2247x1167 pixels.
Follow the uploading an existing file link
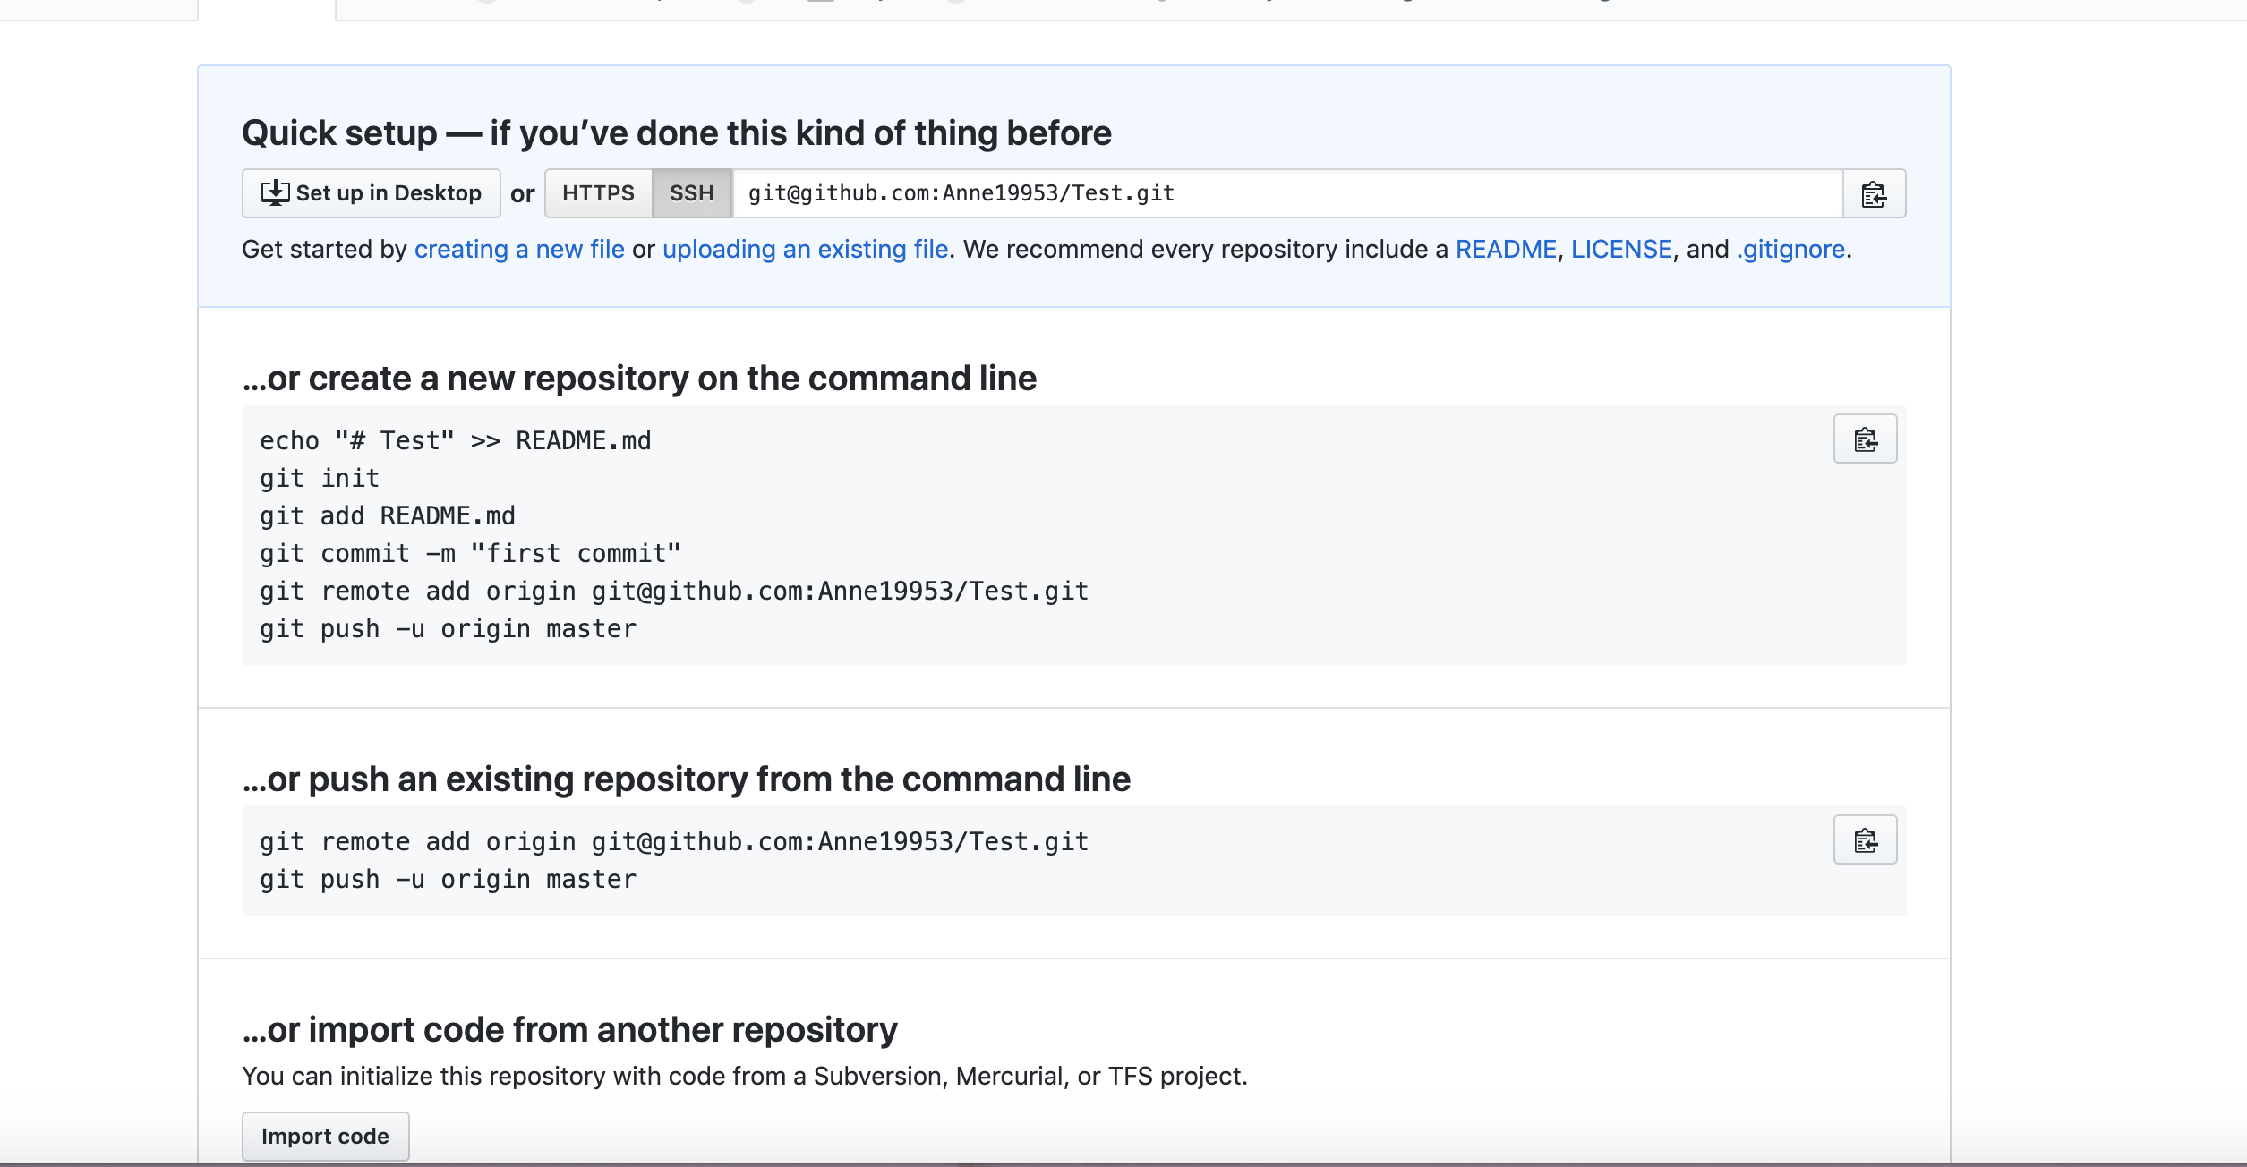(805, 249)
